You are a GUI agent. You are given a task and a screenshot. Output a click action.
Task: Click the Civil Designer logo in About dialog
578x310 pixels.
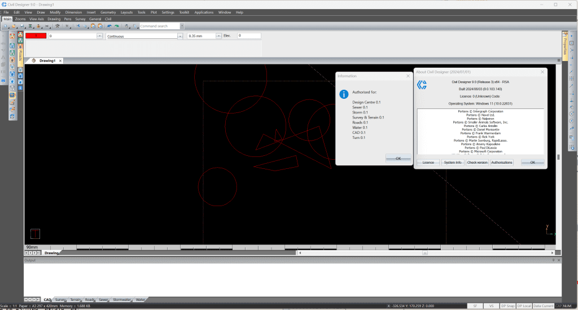point(422,85)
